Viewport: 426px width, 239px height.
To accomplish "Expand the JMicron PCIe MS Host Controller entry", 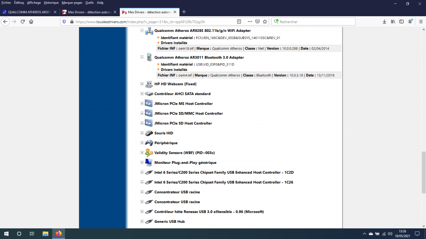I will [142, 104].
